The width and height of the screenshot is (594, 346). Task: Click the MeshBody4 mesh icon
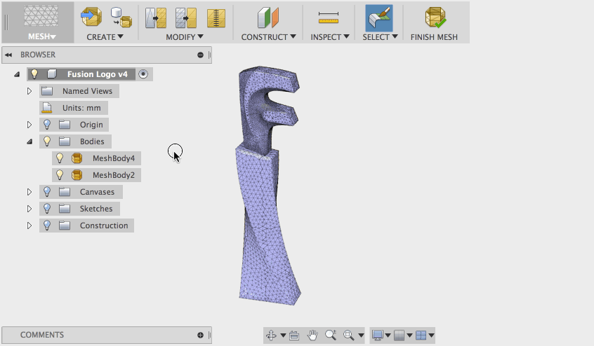pyautogui.click(x=77, y=158)
